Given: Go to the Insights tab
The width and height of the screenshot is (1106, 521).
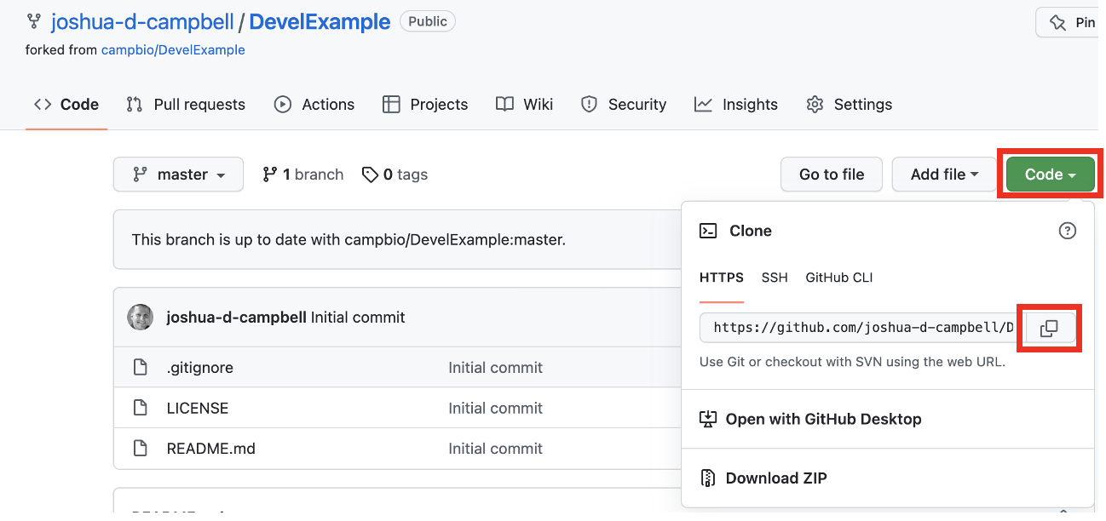Looking at the screenshot, I should pyautogui.click(x=736, y=105).
